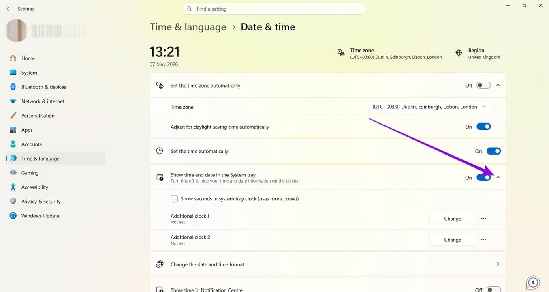This screenshot has height=292, width=549.
Task: Tick Show seconds in system tray clock checkbox
Action: coord(174,199)
